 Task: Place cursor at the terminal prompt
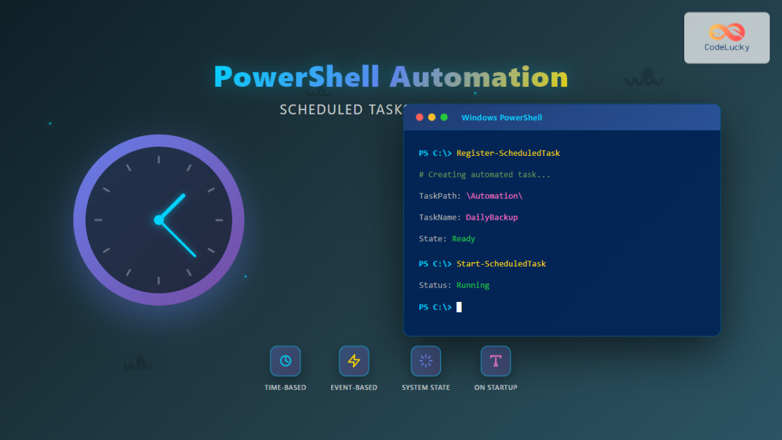458,306
